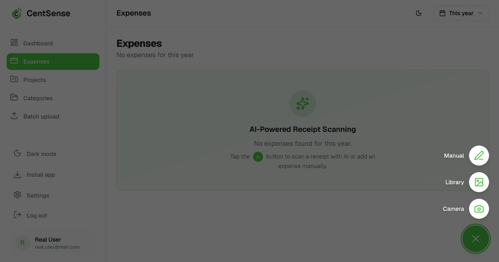Toggle dark mode with the moon icon
The width and height of the screenshot is (499, 262).
pos(418,13)
